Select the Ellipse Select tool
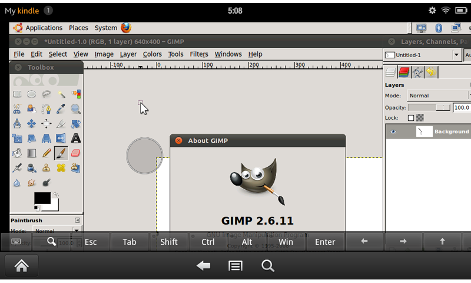The height and width of the screenshot is (283, 471). (x=32, y=94)
